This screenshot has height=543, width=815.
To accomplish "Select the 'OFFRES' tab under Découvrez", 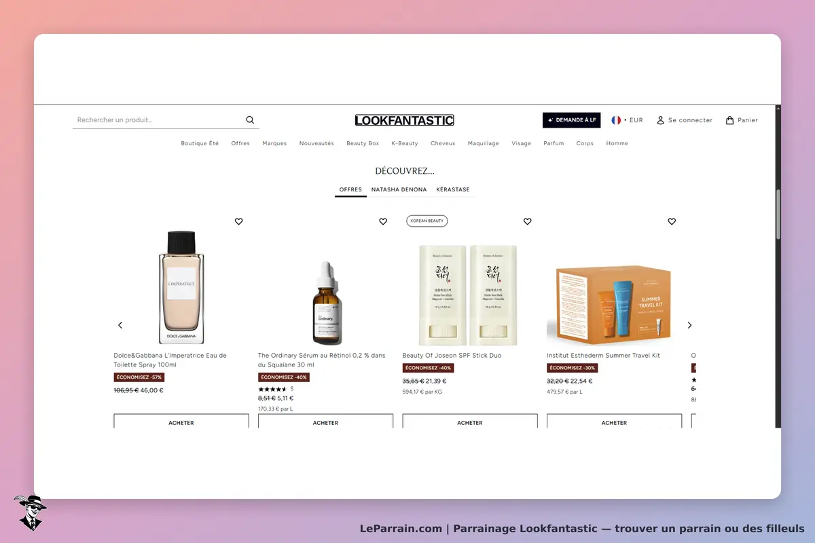I will pyautogui.click(x=350, y=190).
